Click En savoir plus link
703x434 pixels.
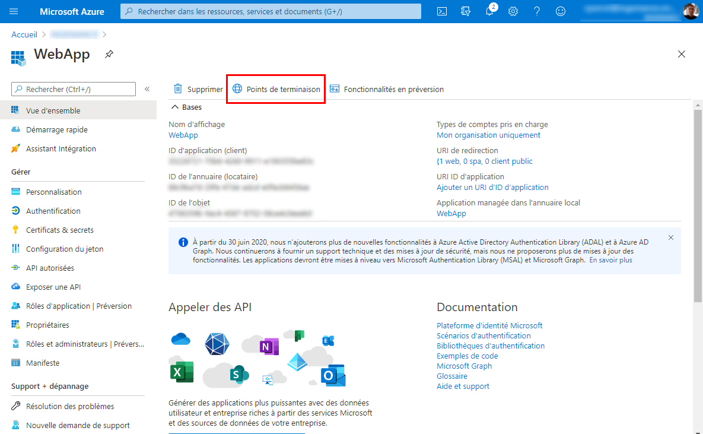coord(610,260)
